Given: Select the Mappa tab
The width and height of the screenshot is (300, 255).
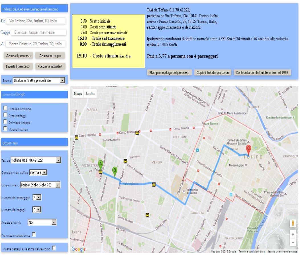Looking at the screenshot, I should click(x=78, y=93).
